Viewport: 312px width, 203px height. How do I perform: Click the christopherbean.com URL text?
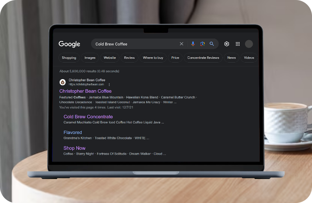click(x=86, y=84)
